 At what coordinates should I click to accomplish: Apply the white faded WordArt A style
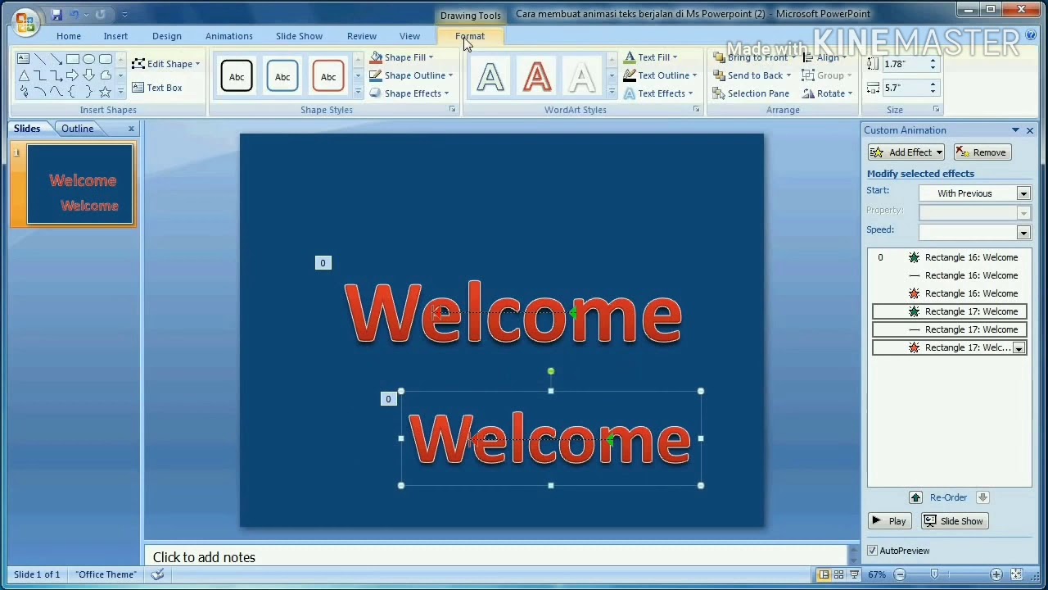(x=582, y=78)
